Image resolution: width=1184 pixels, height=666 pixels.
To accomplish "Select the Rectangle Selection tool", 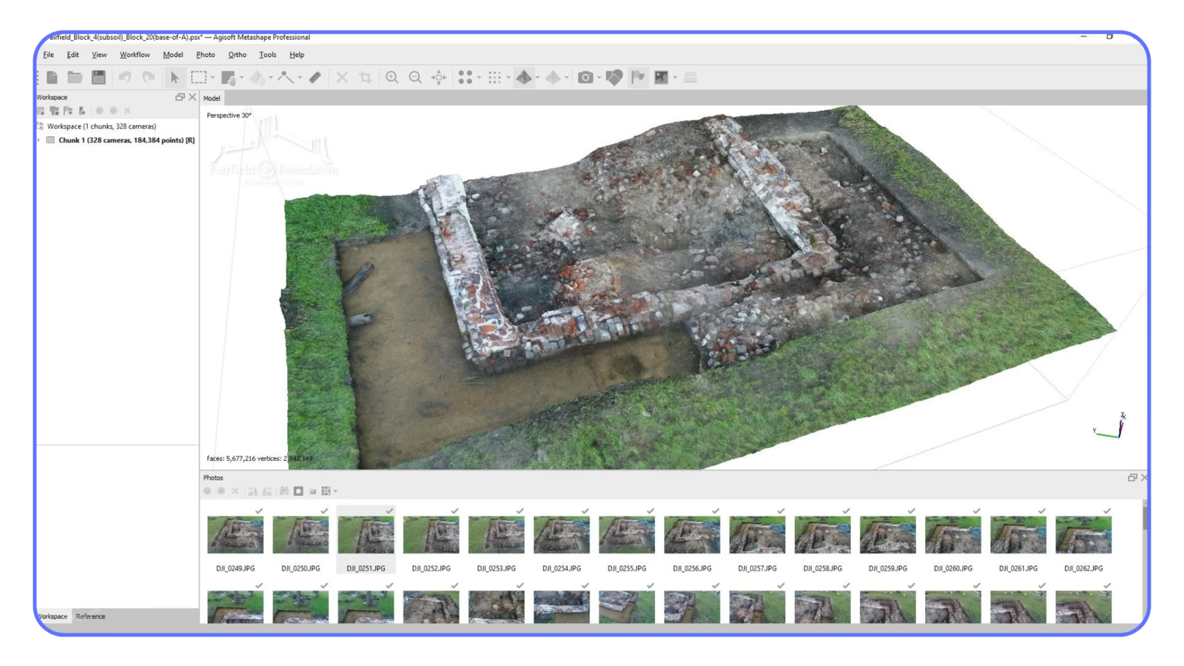I will click(198, 77).
